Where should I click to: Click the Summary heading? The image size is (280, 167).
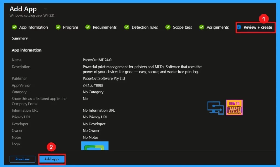(x=20, y=38)
